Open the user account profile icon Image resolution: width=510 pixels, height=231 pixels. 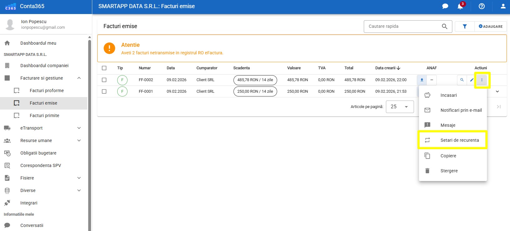pyautogui.click(x=503, y=6)
